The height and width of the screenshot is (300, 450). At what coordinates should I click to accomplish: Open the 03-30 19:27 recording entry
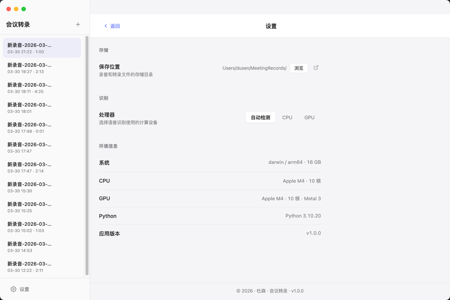pyautogui.click(x=41, y=68)
